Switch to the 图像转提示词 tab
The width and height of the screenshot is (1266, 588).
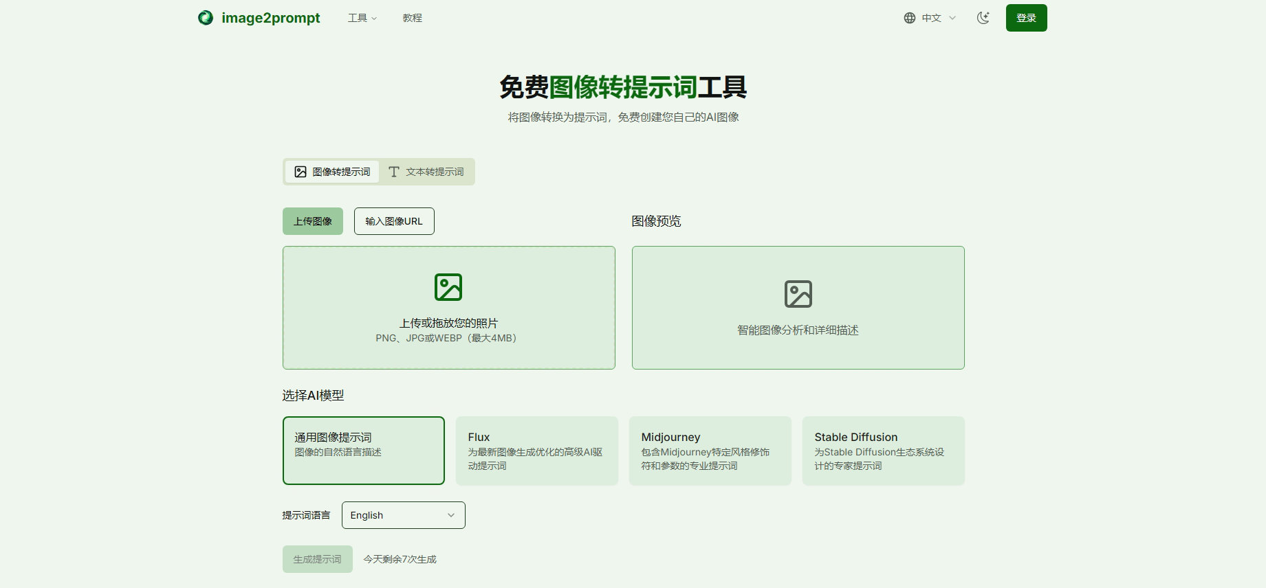coord(332,172)
